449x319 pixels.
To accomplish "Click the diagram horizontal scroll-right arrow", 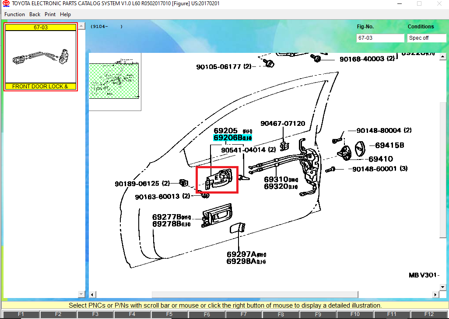I will (x=435, y=295).
